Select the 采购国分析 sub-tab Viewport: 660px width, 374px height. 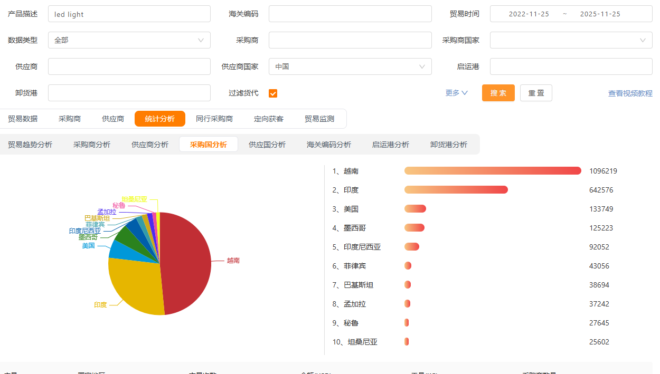(x=209, y=145)
